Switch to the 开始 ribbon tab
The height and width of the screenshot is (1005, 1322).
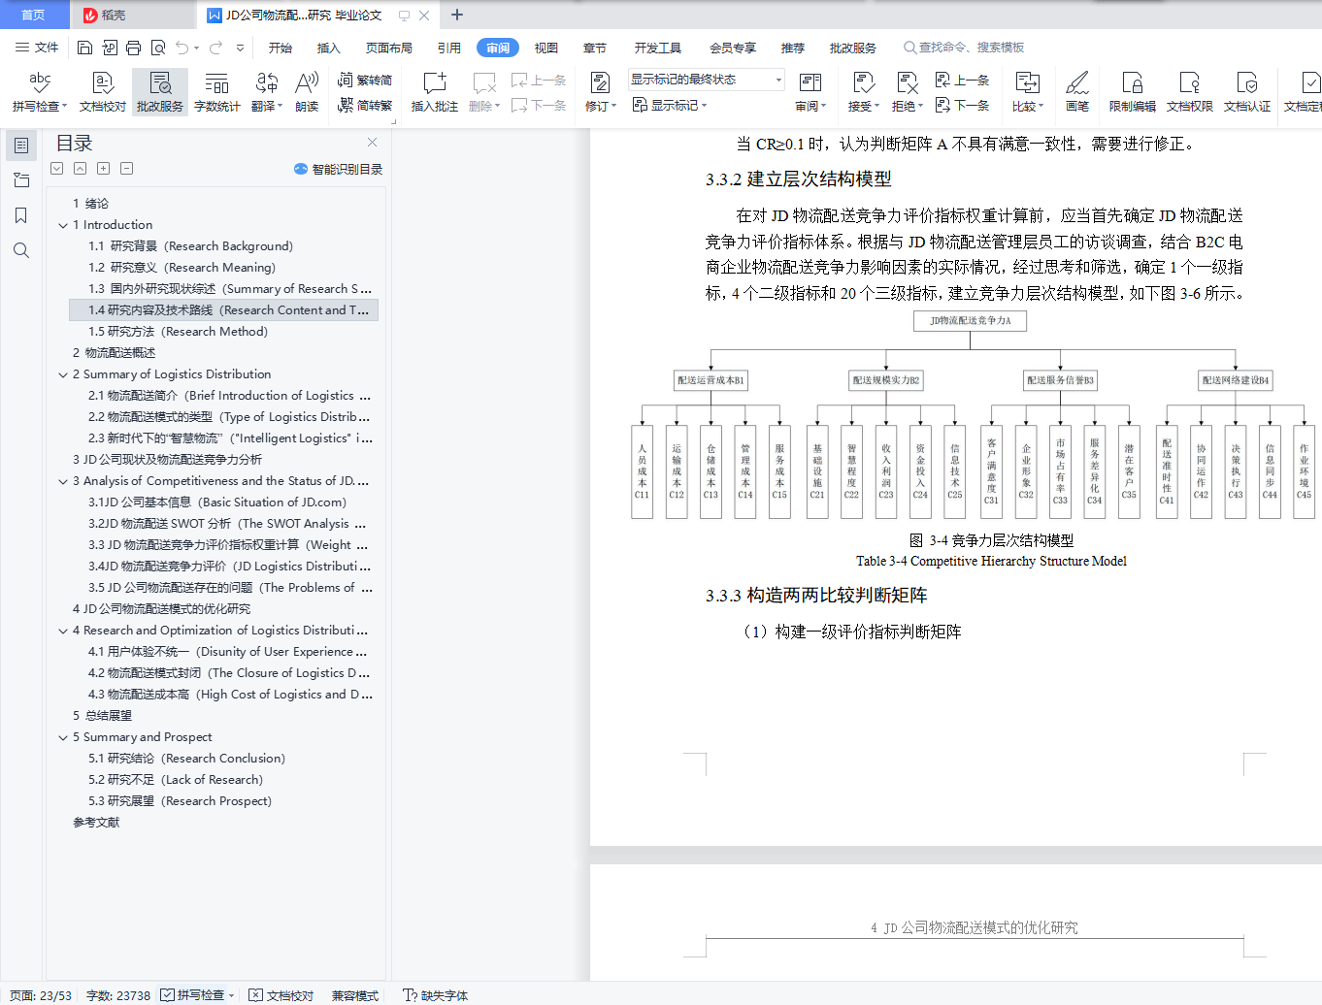coord(281,48)
